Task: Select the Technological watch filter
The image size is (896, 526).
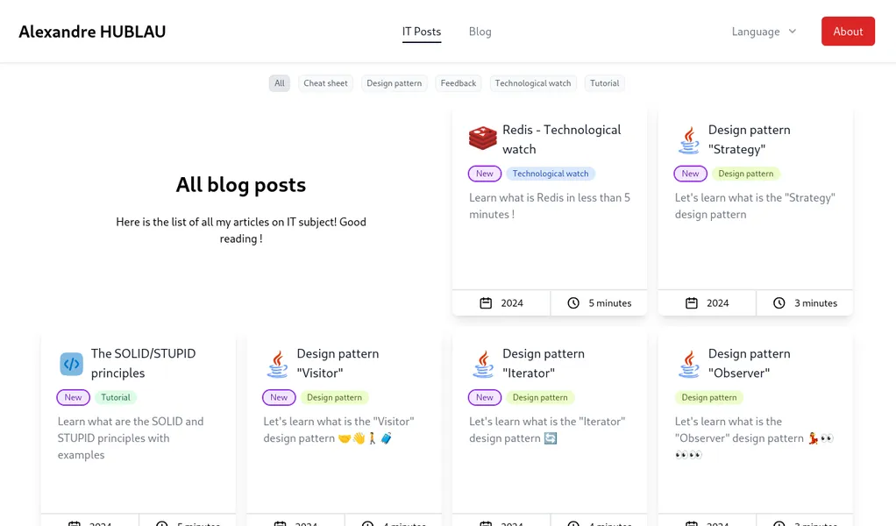Action: (x=532, y=83)
